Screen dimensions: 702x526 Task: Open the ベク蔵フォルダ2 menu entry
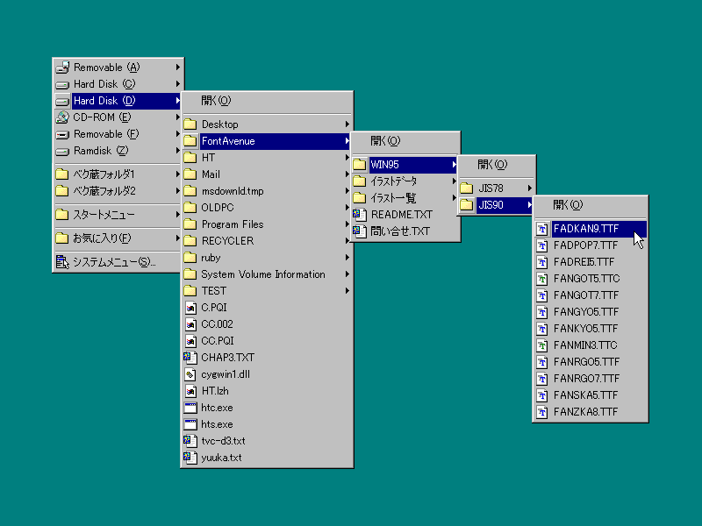118,191
